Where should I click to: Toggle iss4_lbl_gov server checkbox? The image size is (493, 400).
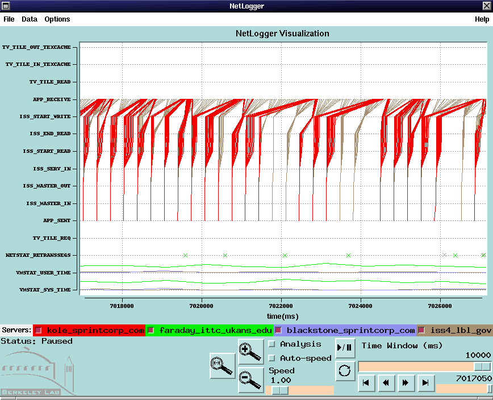coord(421,330)
